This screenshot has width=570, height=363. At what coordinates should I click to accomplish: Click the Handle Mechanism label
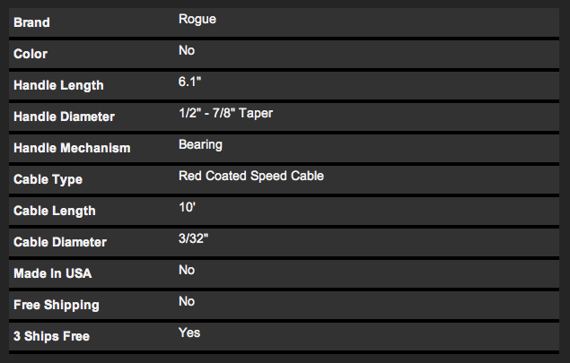click(x=72, y=148)
